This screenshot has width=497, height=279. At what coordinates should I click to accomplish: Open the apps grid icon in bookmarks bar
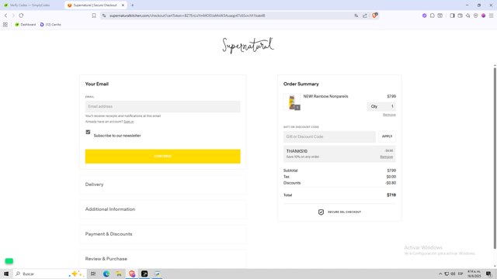pos(5,24)
